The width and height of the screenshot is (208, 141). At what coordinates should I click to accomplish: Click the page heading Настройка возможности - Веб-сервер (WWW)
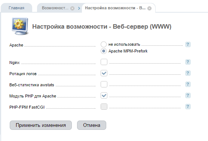[102, 26]
